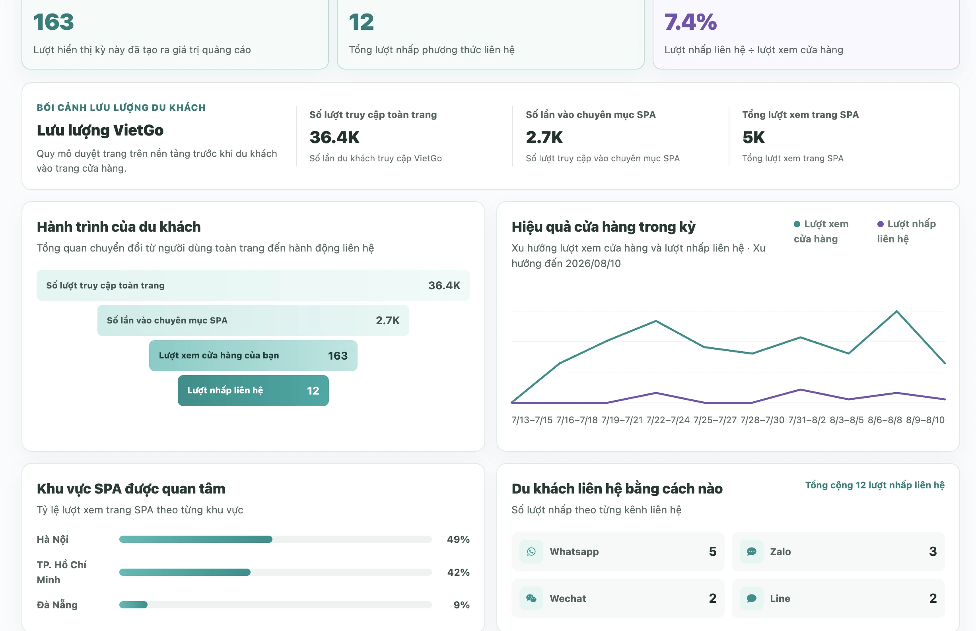Click the 7/28–7/30 axis label
The height and width of the screenshot is (631, 976).
762,420
